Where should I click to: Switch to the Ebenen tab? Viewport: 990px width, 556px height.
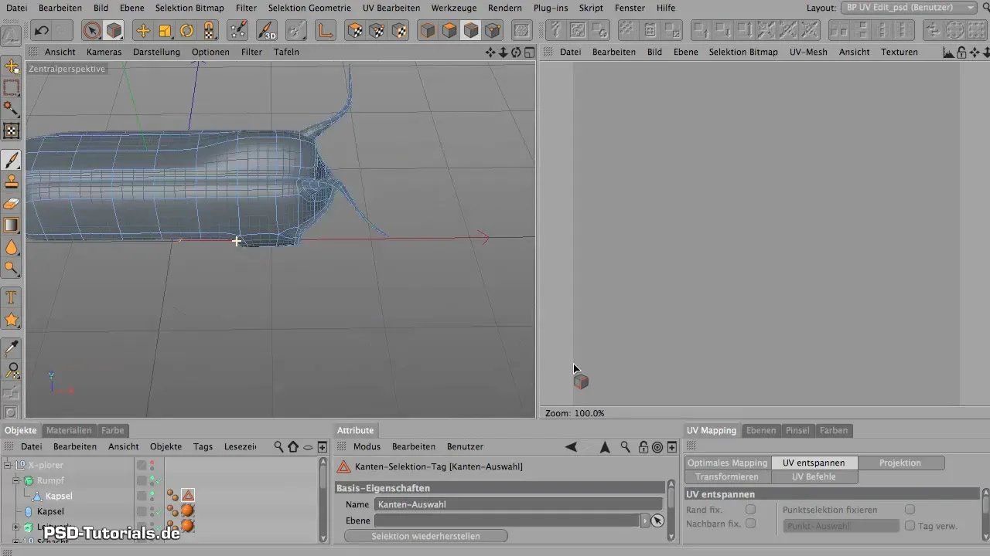point(760,430)
